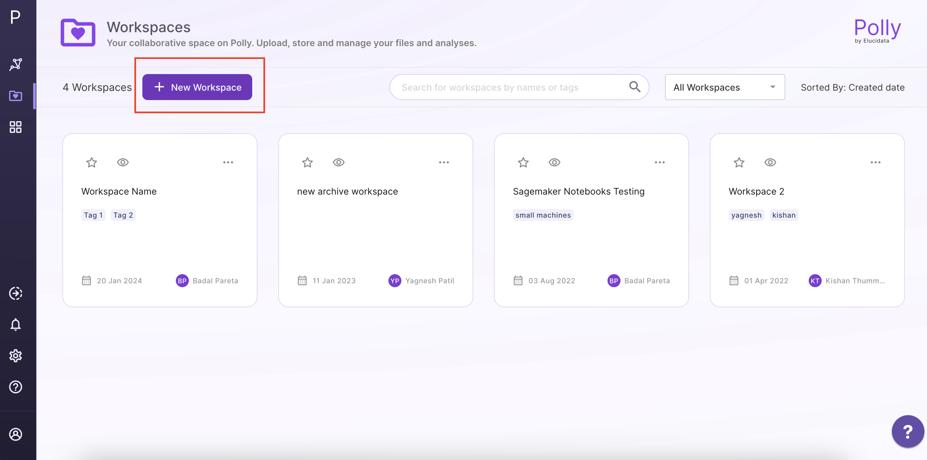Toggle watch eye on Workspace Name card
This screenshot has width=927, height=460.
[123, 162]
